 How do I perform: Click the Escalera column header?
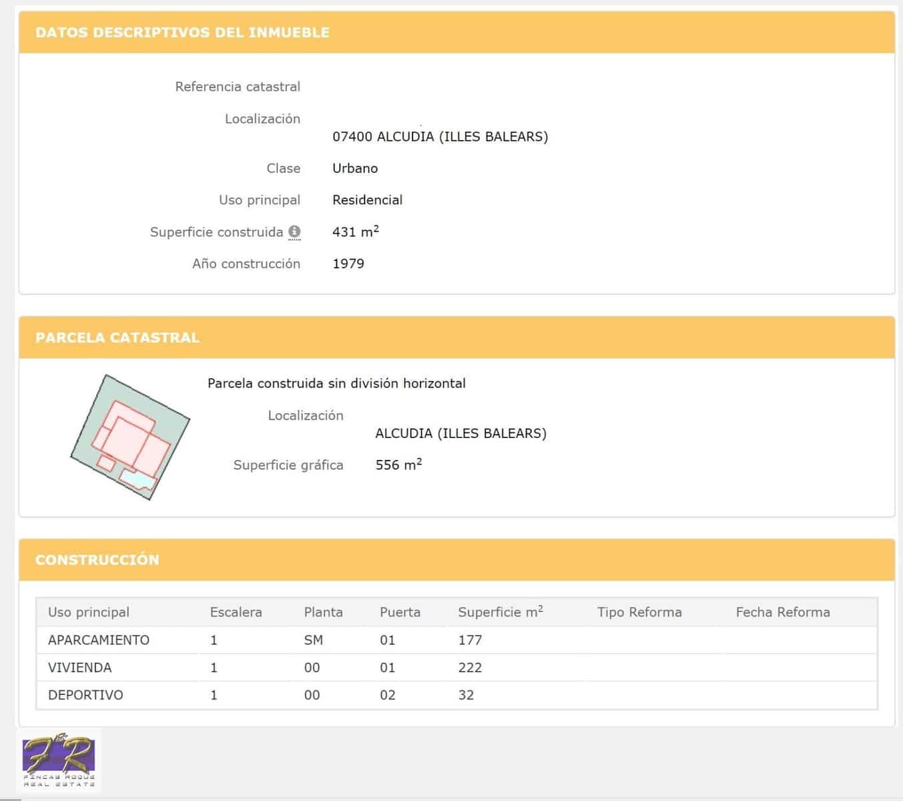(236, 612)
